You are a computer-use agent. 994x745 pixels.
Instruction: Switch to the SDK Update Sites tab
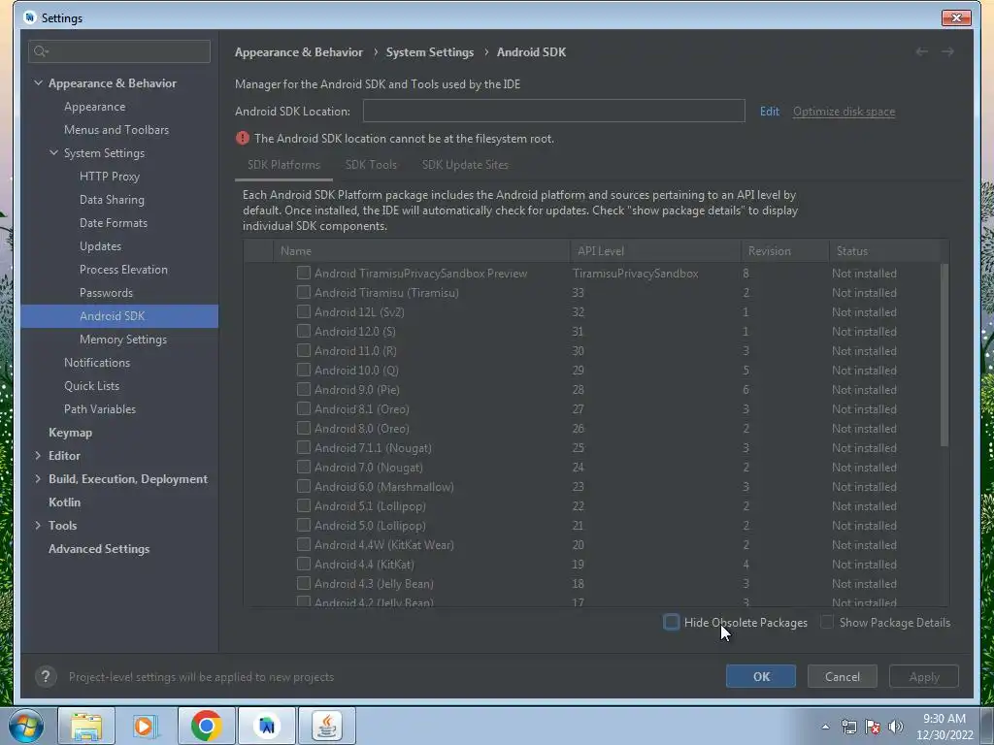coord(465,165)
